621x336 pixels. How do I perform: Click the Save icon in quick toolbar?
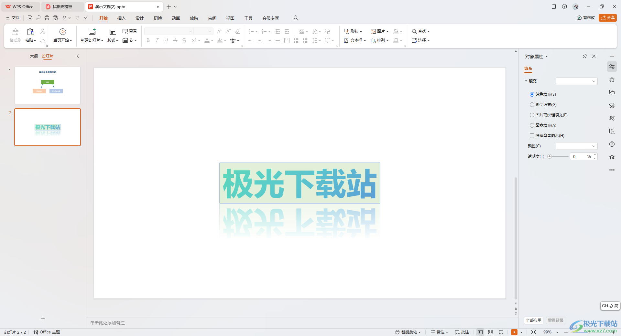pos(30,18)
